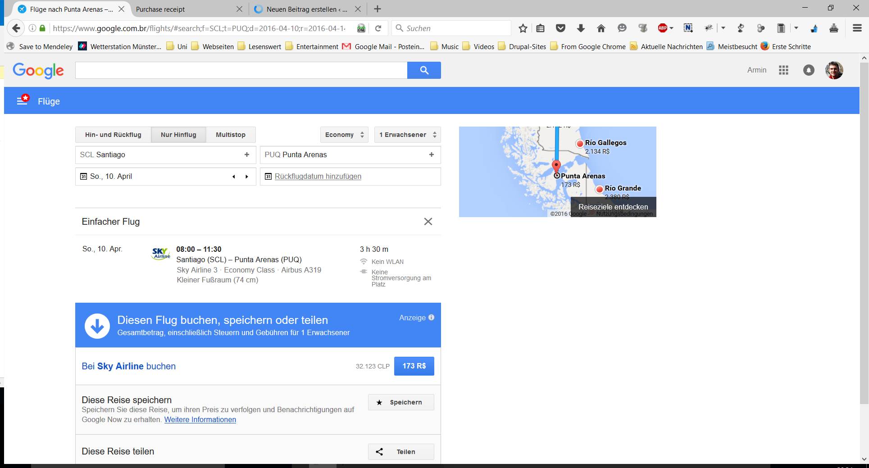This screenshot has width=869, height=468.
Task: Close the Einfacher Flug details panel
Action: pyautogui.click(x=428, y=222)
